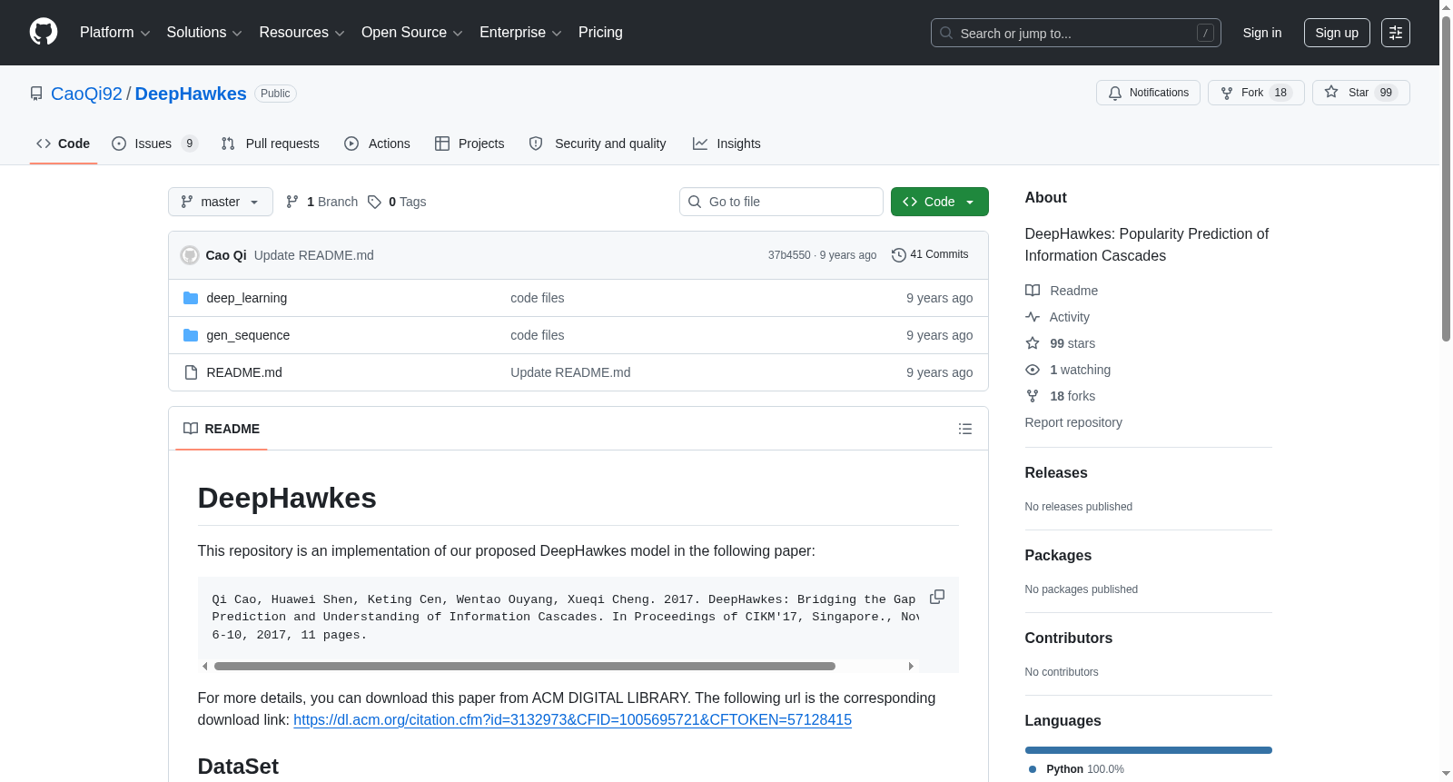Open the Security and quality tab
Screen dimensions: 1453x782
point(598,144)
